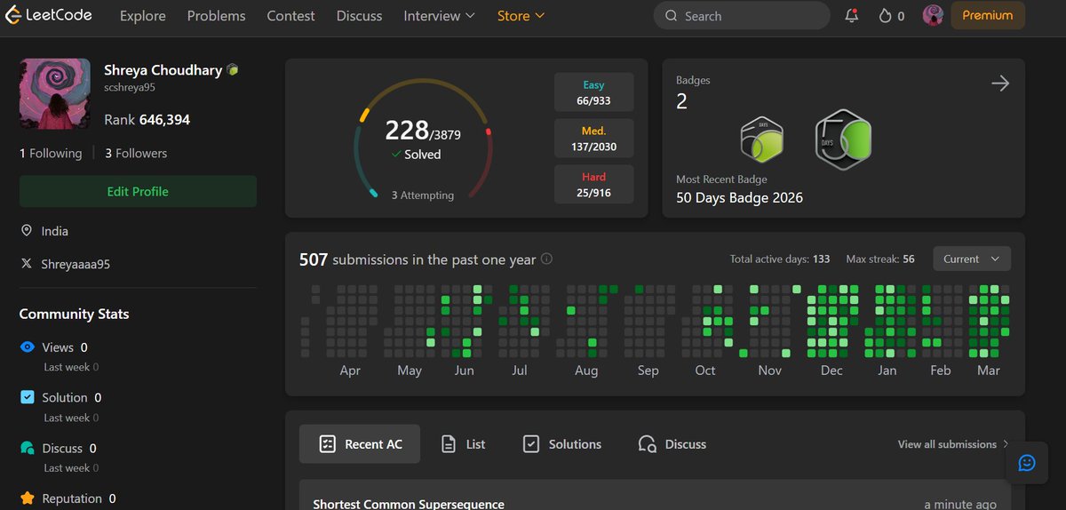Open the Store dropdown menu
This screenshot has height=510, width=1066.
(521, 16)
